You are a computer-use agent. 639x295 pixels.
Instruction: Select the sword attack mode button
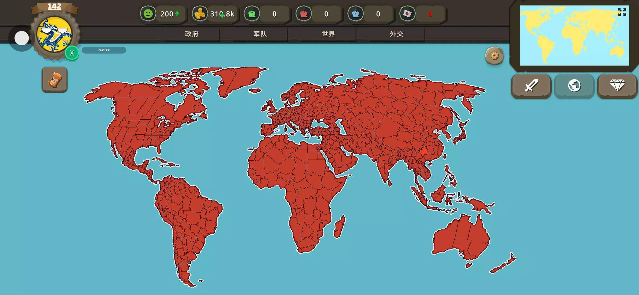531,86
